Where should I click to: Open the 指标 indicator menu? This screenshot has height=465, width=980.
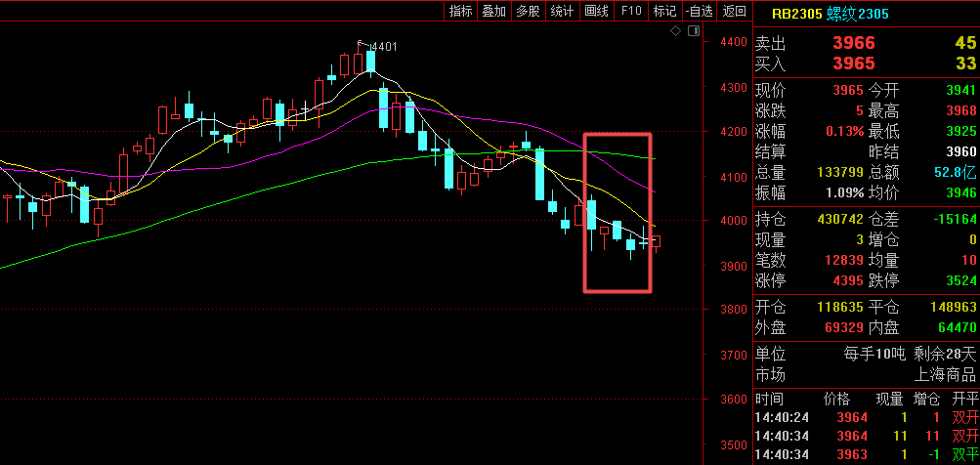[460, 11]
